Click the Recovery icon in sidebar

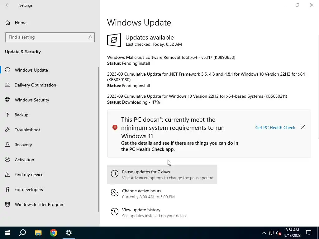click(x=7, y=144)
